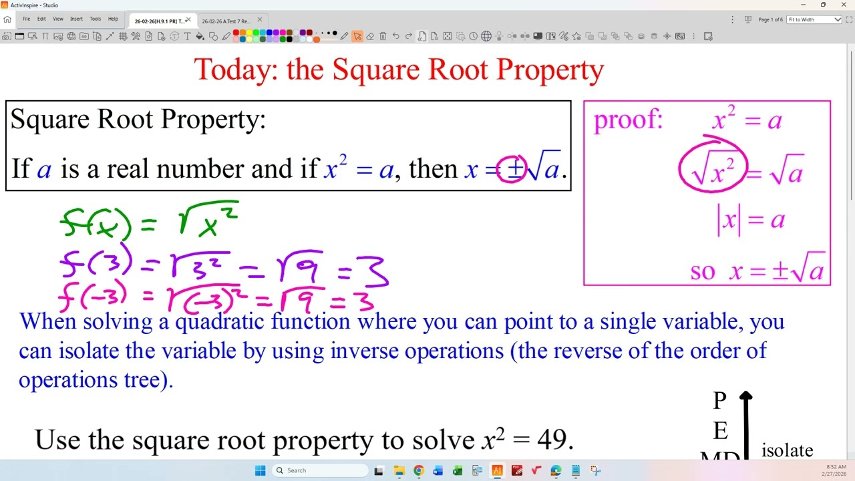The height and width of the screenshot is (481, 855).
Task: Open the Edit menu
Action: [41, 19]
